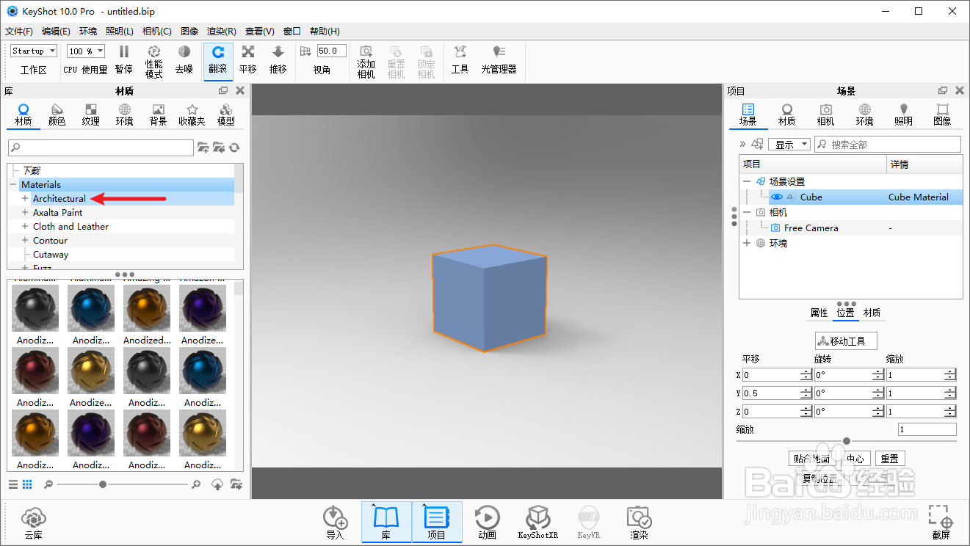The width and height of the screenshot is (970, 546).
Task: Open the 文件(F) menu
Action: (19, 32)
